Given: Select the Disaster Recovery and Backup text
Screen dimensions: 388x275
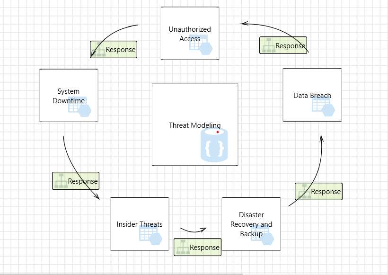Looking at the screenshot, I should 251,224.
